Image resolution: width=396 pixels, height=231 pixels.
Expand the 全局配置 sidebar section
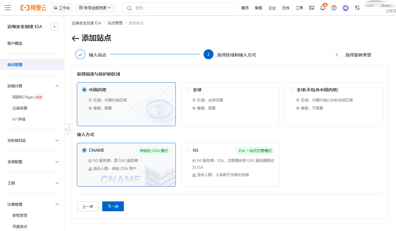tap(33, 162)
